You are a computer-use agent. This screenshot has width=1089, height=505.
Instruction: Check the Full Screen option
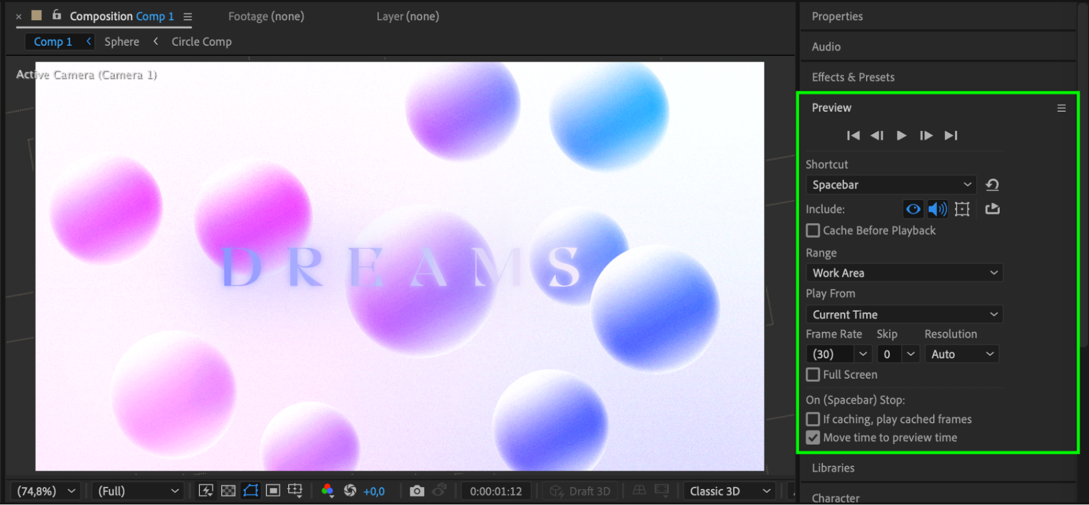coord(813,375)
